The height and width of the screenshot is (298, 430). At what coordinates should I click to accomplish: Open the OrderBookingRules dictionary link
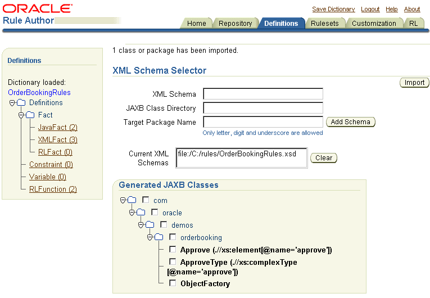pos(39,92)
